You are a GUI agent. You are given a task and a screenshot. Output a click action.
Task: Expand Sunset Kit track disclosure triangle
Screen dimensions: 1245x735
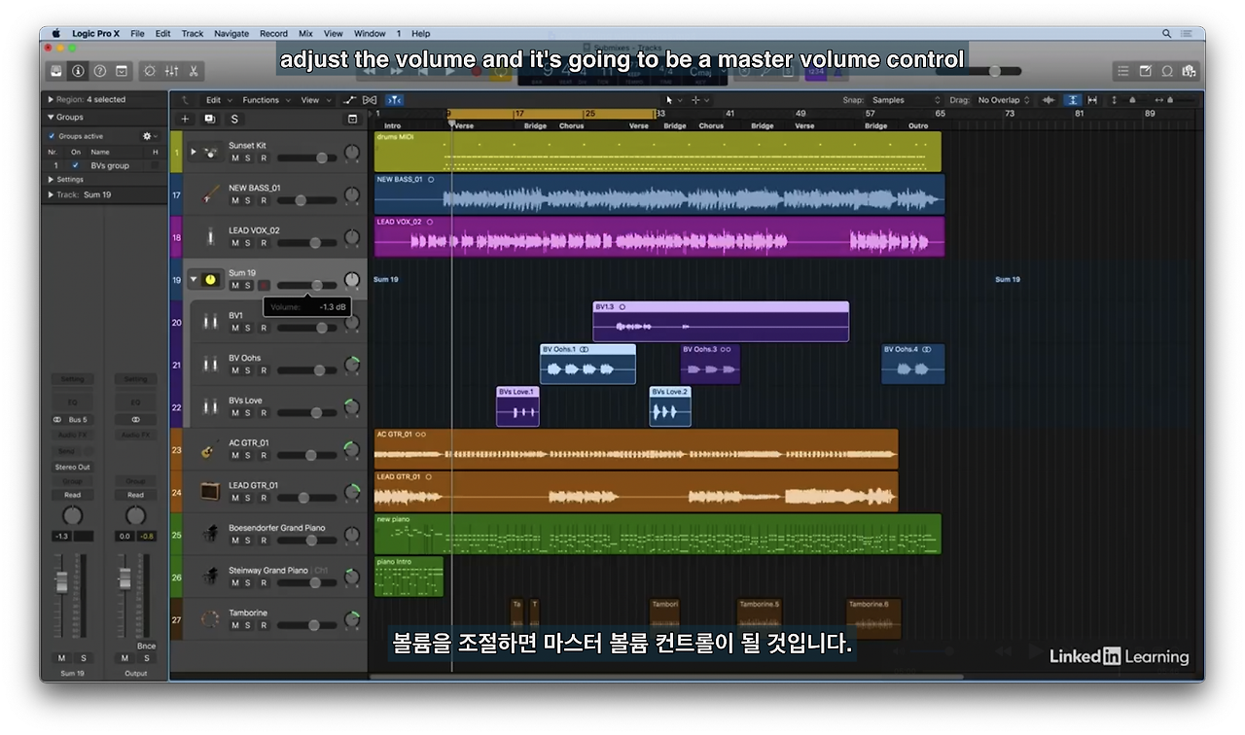pos(194,153)
